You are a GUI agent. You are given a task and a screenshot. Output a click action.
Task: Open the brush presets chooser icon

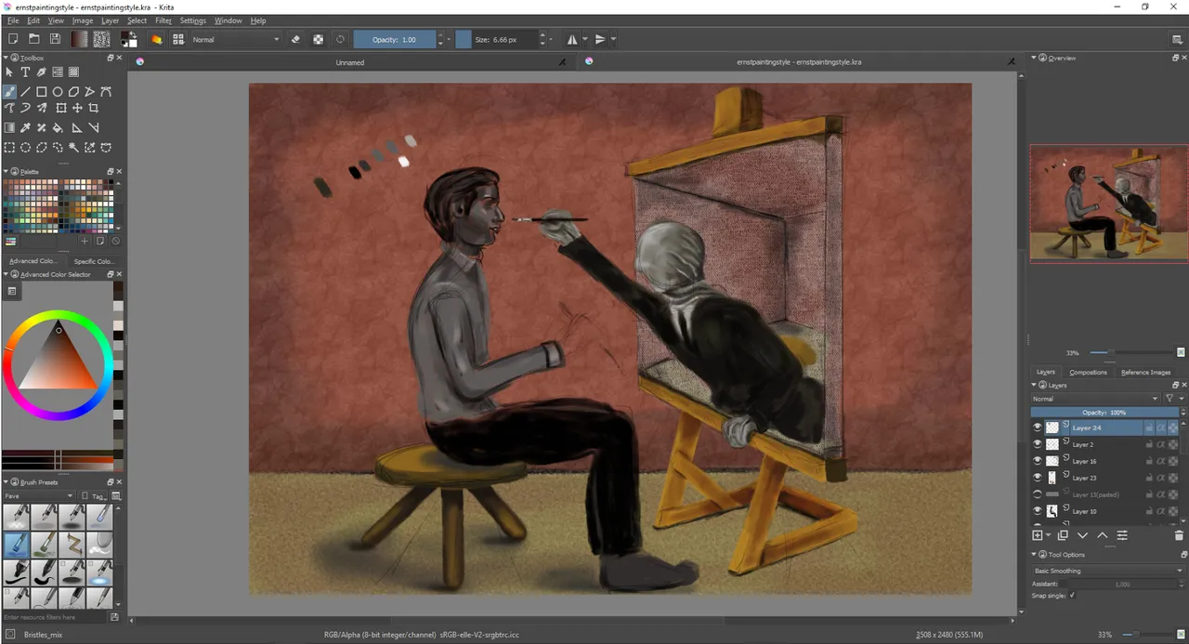click(178, 39)
